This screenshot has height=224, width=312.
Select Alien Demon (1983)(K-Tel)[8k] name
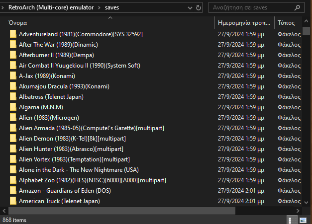pyautogui.click(x=73, y=139)
